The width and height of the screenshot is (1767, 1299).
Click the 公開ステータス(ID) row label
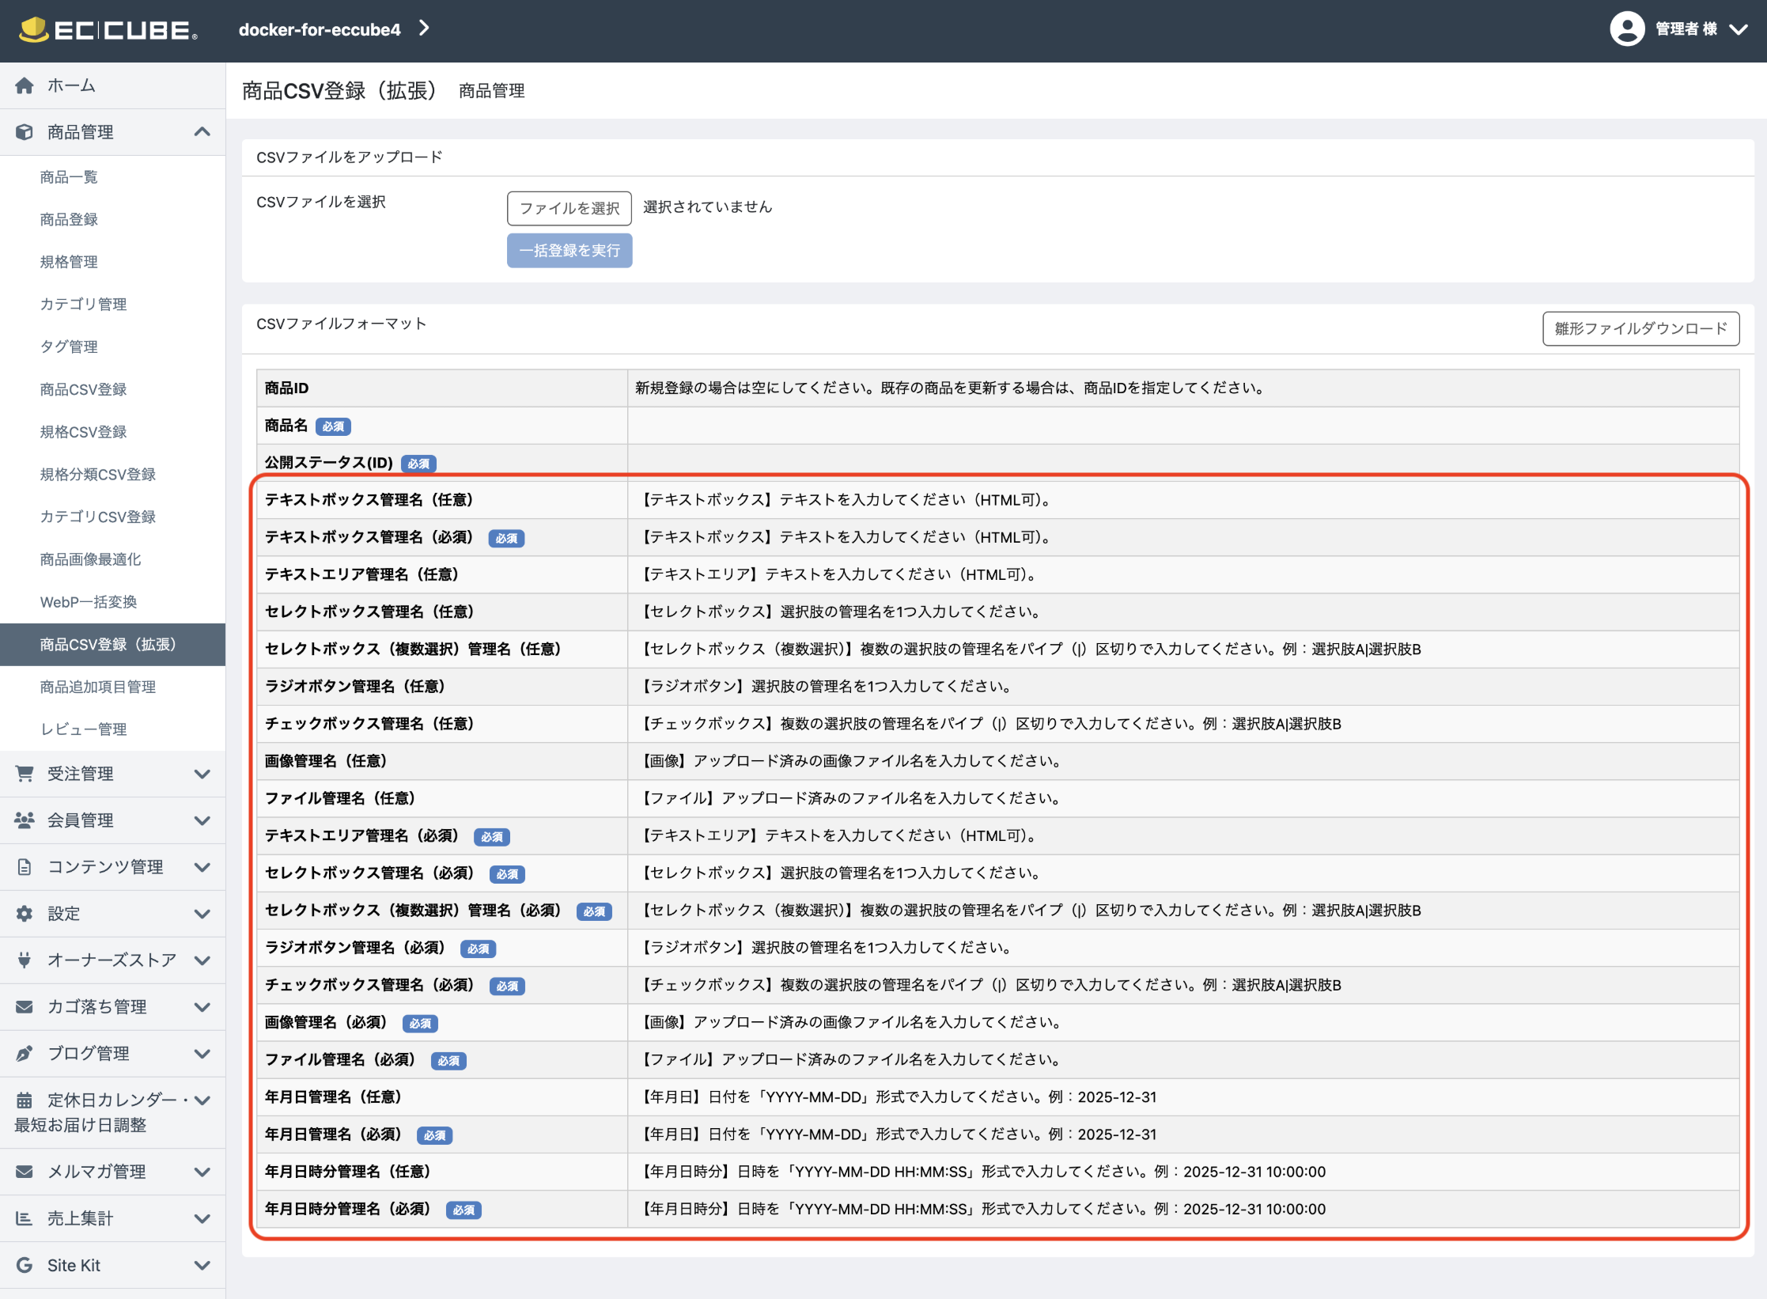tap(328, 463)
